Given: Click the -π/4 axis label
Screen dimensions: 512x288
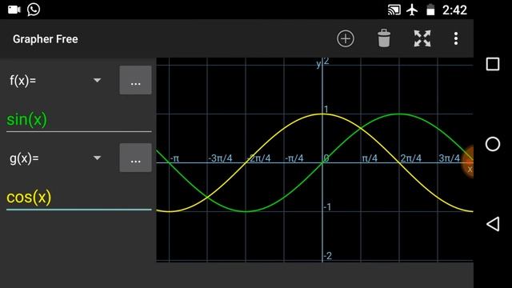Looking at the screenshot, I should tap(294, 158).
